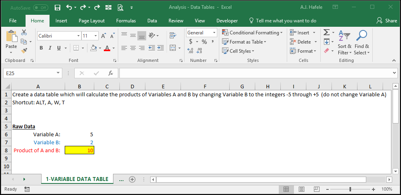Click the Insert Function fx icon
The image size is (401, 195).
(111, 73)
